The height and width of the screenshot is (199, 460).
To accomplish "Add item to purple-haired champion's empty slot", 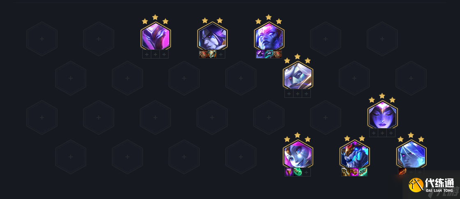I will pyautogui.click(x=221, y=54).
